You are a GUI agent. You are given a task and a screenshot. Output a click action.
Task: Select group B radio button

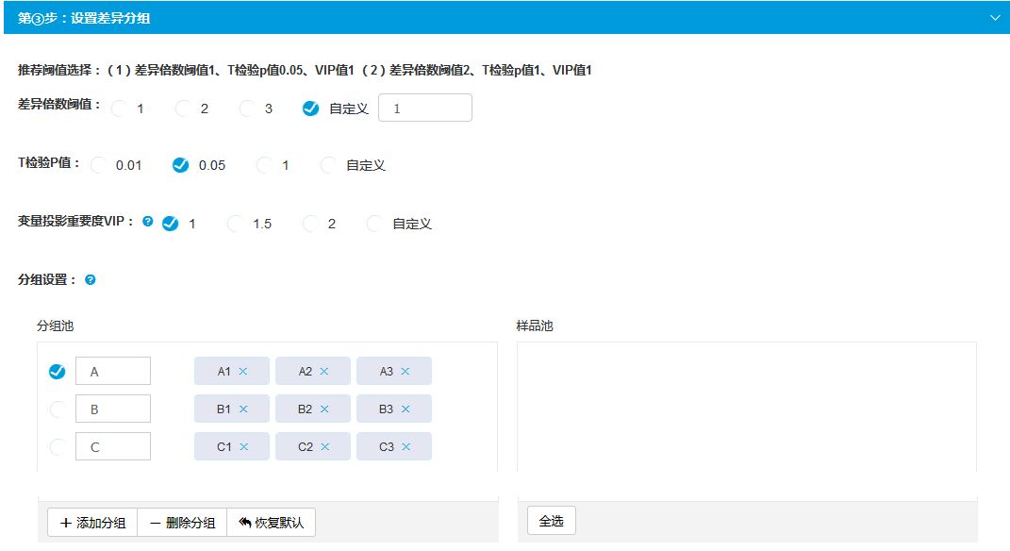tap(58, 409)
